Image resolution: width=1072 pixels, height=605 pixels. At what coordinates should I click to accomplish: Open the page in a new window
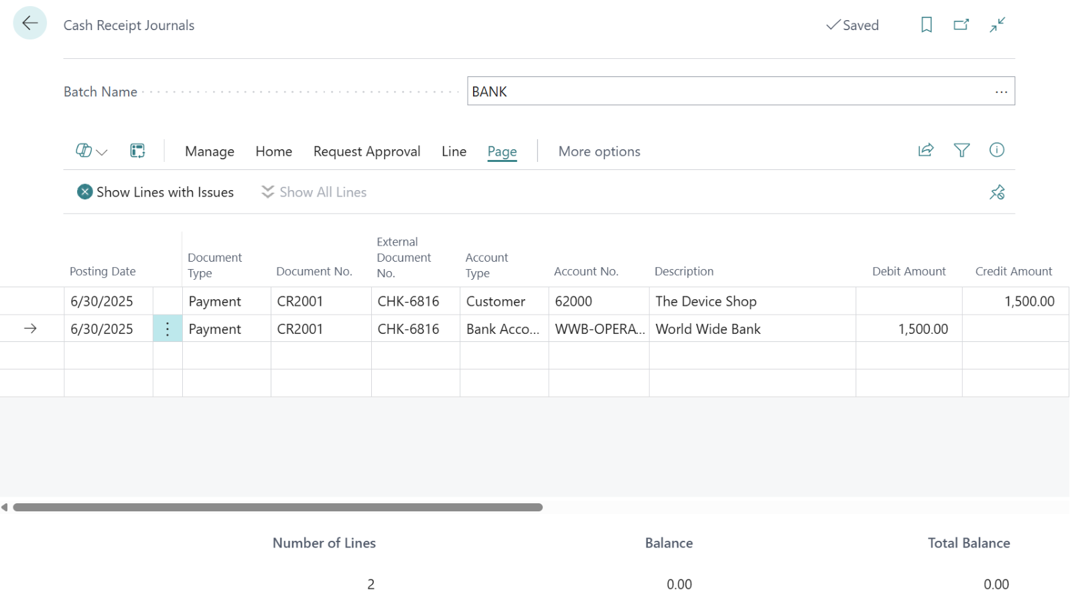961,25
